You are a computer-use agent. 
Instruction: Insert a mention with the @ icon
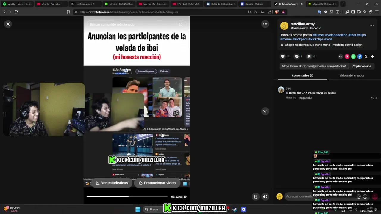click(359, 196)
